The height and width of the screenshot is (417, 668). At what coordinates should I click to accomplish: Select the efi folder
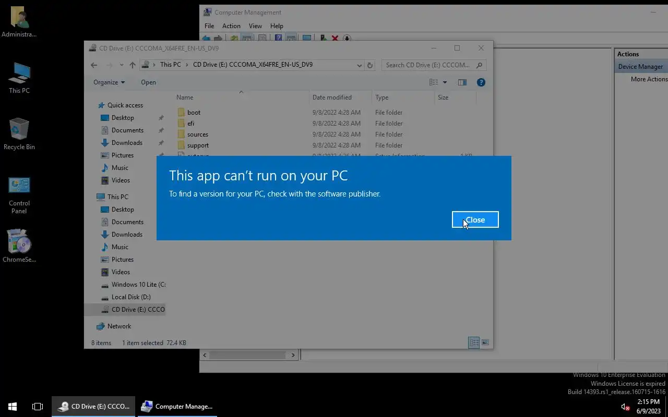(190, 123)
